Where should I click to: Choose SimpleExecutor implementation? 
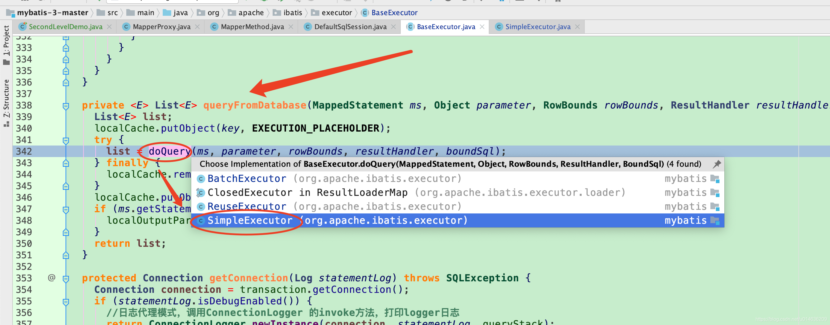click(x=458, y=220)
